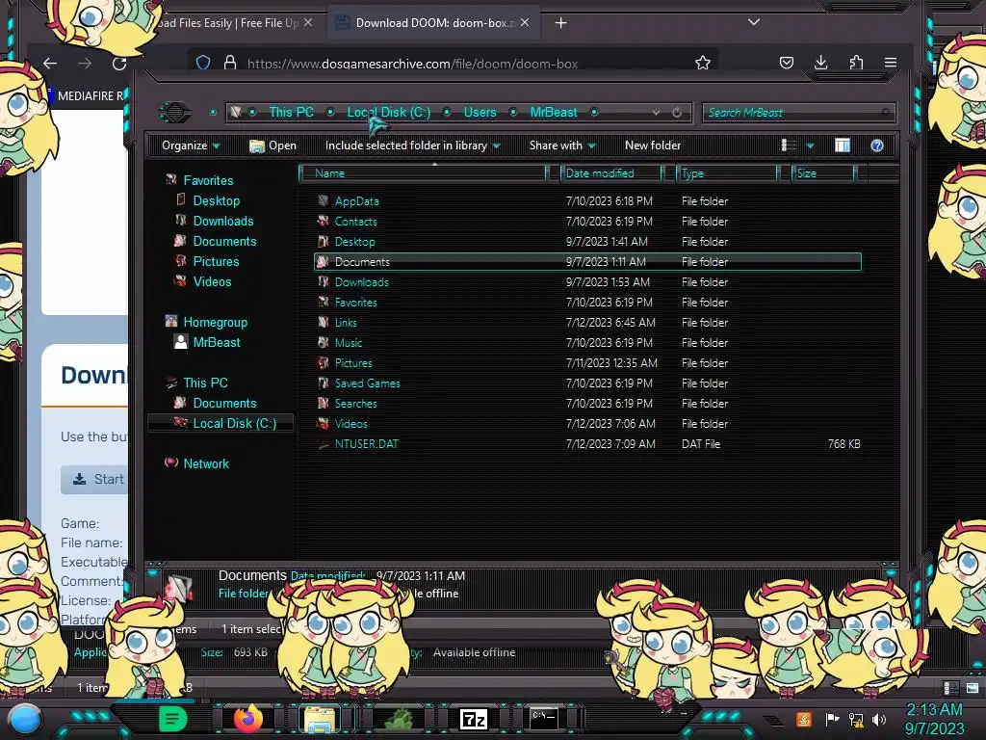Open Local Disk (C:) in navigation pane
The image size is (986, 740).
(234, 424)
